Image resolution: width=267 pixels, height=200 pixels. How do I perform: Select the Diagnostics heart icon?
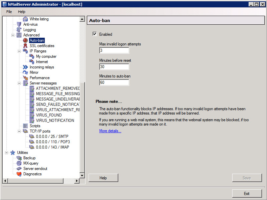tap(19, 174)
